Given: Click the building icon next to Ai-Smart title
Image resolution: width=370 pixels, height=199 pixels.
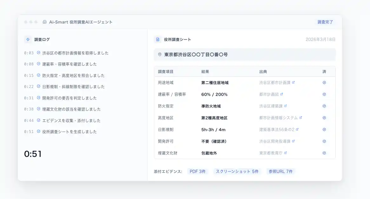Looking at the screenshot, I should click(x=44, y=22).
